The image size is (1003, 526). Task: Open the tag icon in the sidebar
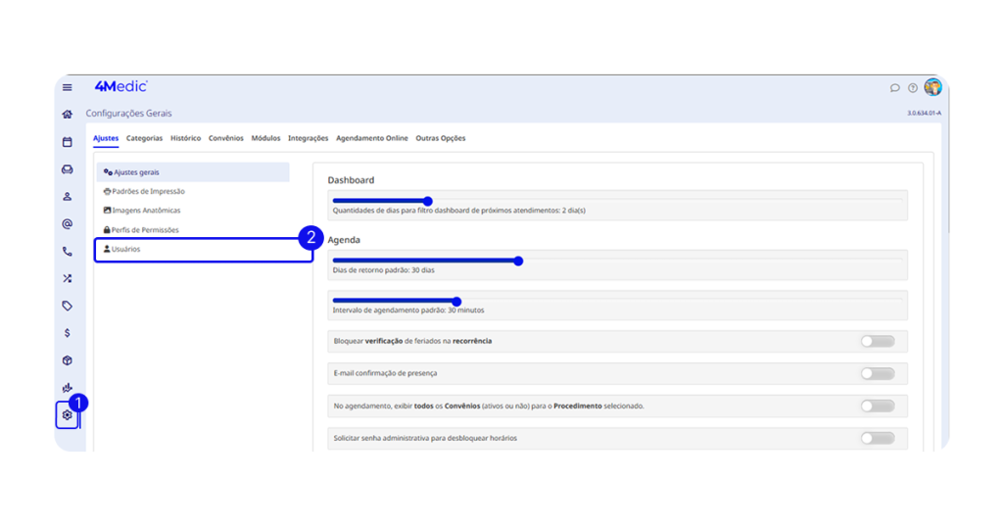click(67, 306)
